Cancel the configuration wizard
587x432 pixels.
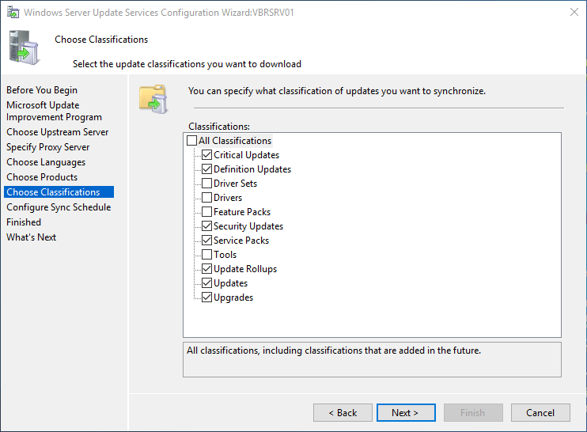tap(540, 412)
